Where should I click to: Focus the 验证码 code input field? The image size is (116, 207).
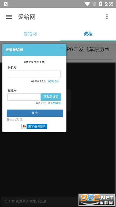tap(24, 97)
